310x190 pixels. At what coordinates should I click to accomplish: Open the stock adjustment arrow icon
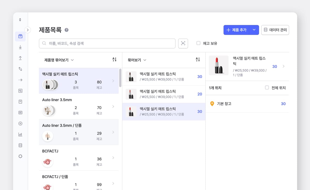tap(20, 80)
